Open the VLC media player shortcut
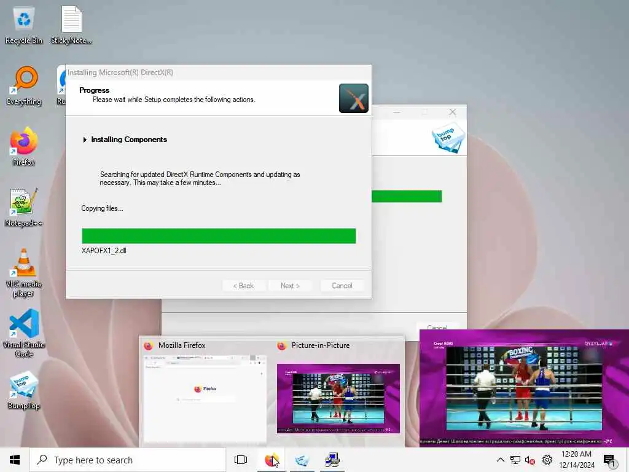This screenshot has height=472, width=629. [x=24, y=273]
